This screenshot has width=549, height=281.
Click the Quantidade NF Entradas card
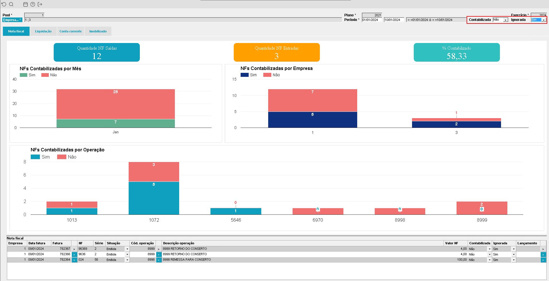(277, 52)
